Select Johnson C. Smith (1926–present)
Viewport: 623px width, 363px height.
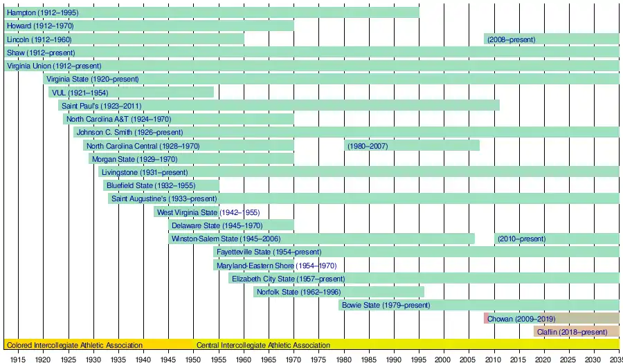click(130, 133)
